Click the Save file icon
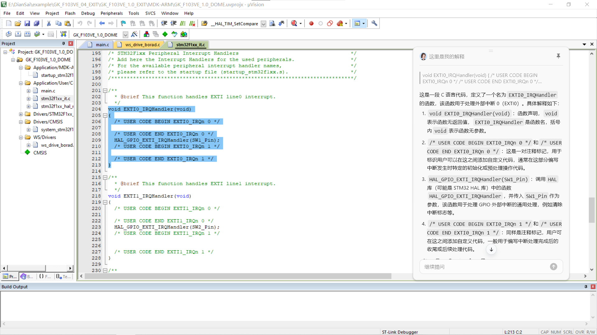597x335 pixels. pyautogui.click(x=27, y=24)
